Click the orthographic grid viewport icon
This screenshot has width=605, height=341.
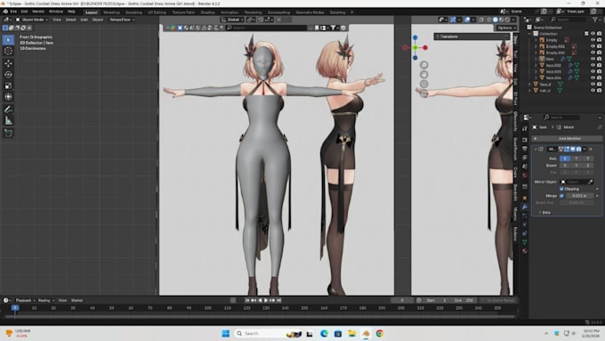[423, 93]
